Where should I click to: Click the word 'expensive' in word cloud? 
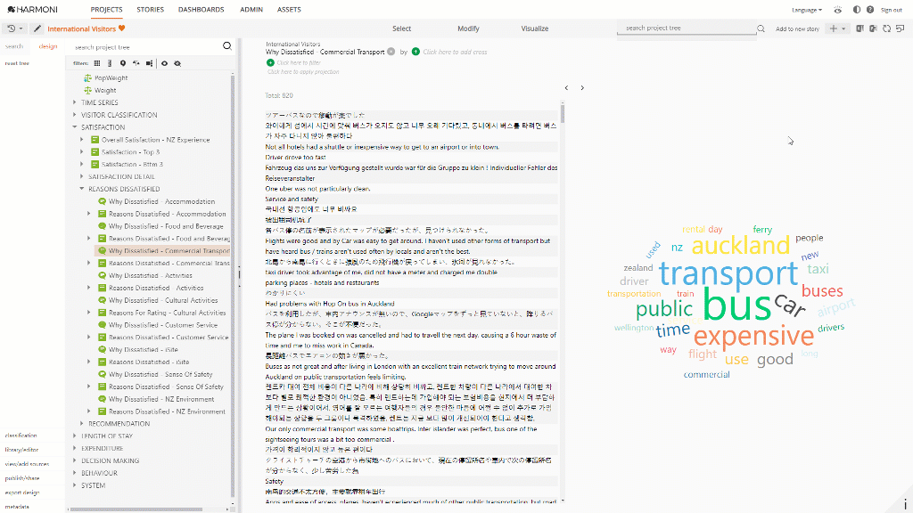click(753, 336)
